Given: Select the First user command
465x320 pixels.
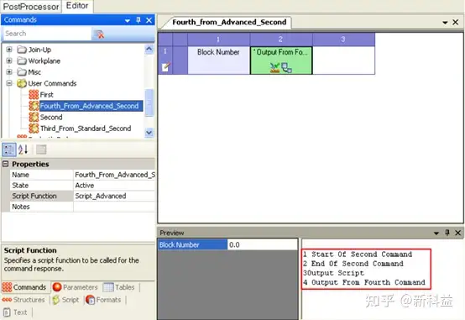Looking at the screenshot, I should coord(46,95).
